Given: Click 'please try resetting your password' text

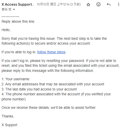Looking at the screenshot, I should tap(57, 61).
